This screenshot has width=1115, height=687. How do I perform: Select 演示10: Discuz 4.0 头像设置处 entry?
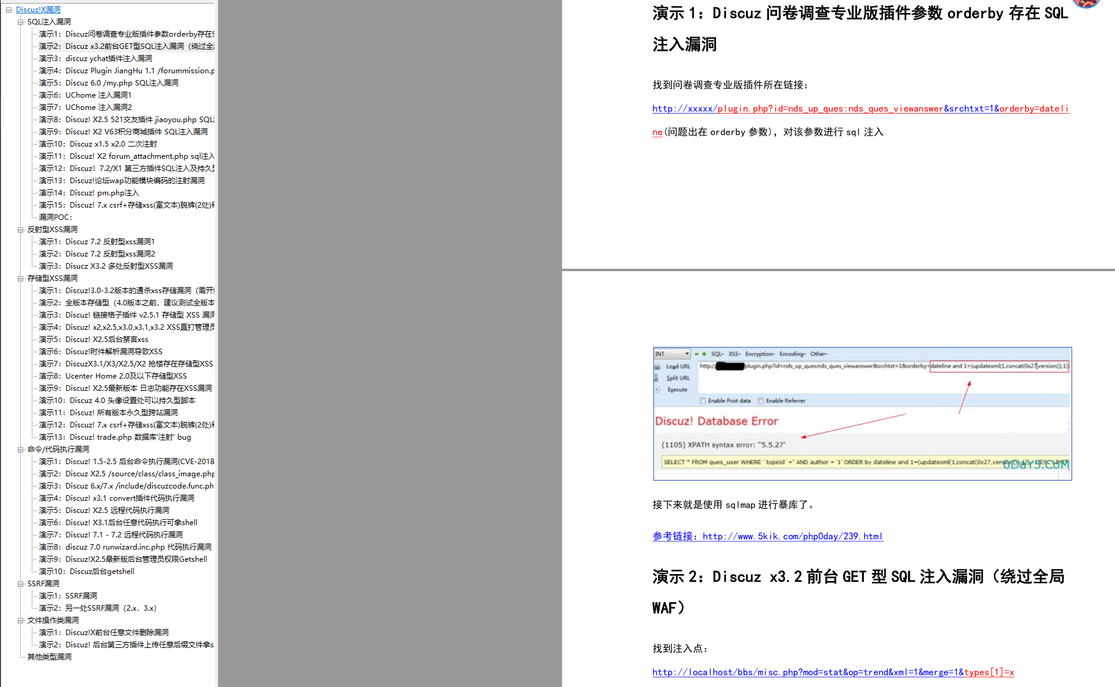click(x=117, y=401)
